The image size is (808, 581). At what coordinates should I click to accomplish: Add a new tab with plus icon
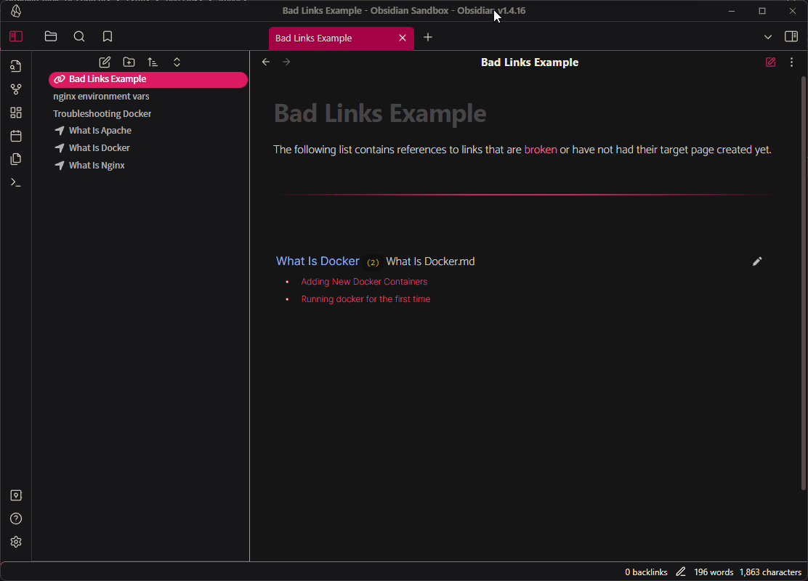(x=428, y=37)
